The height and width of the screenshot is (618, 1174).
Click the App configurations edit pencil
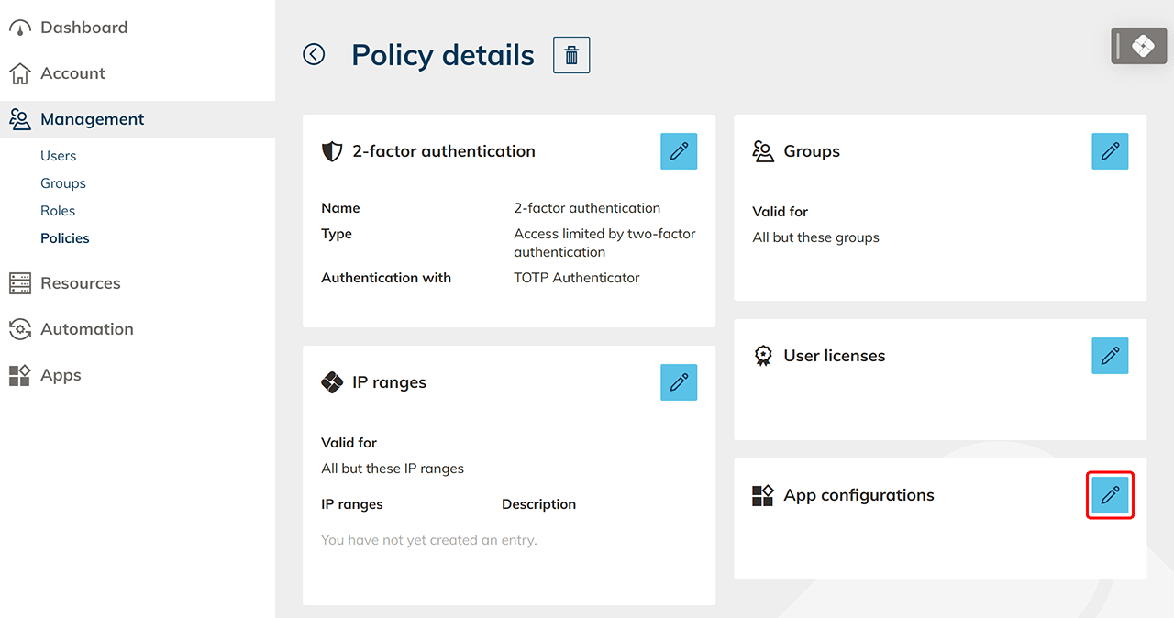click(1110, 495)
